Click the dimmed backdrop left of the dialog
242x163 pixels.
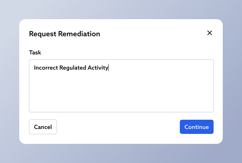tap(9, 82)
